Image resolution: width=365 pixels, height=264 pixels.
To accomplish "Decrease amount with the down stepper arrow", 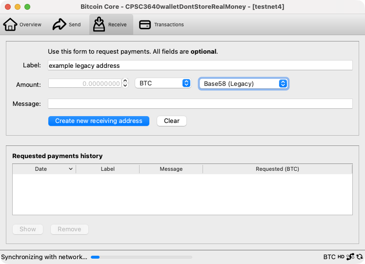I will tap(125, 86).
